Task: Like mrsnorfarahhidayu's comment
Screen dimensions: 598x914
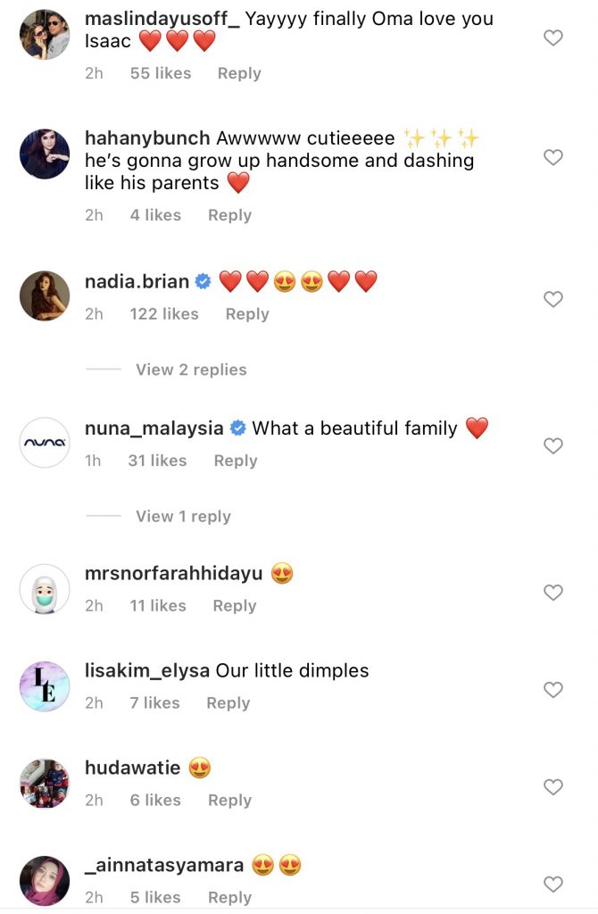Action: click(x=553, y=592)
